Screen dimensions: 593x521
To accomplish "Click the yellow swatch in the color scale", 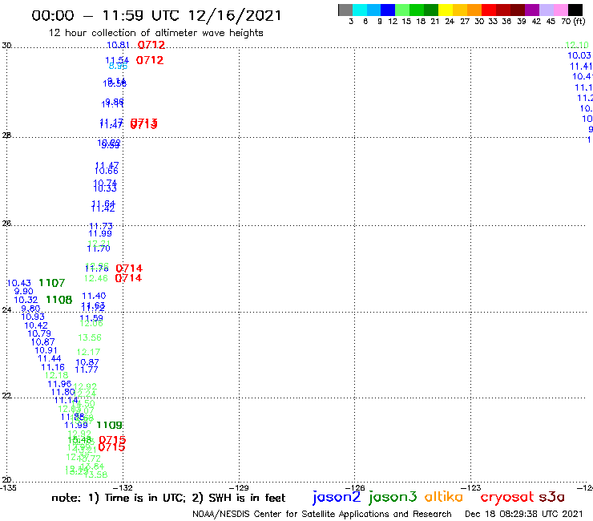I will tap(446, 10).
